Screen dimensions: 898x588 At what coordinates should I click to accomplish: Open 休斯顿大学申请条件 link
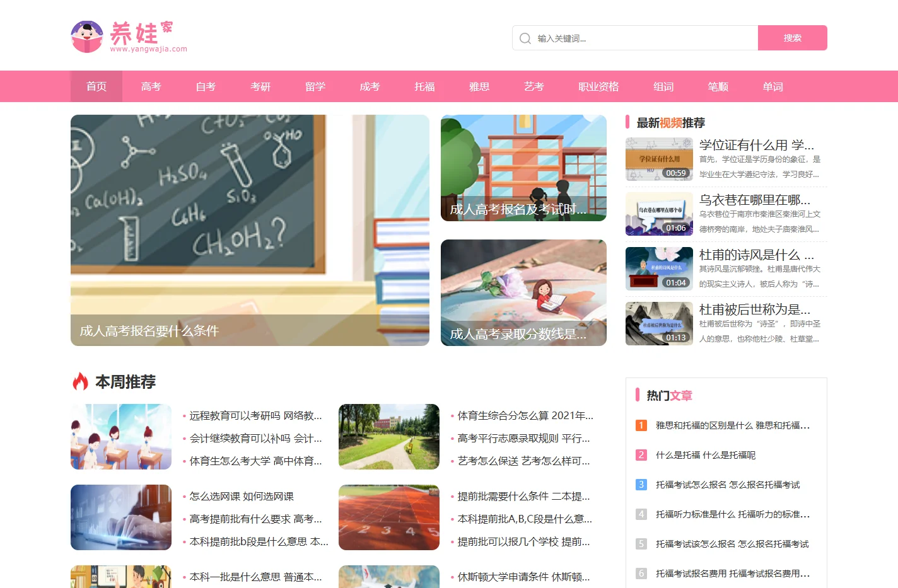pyautogui.click(x=523, y=577)
